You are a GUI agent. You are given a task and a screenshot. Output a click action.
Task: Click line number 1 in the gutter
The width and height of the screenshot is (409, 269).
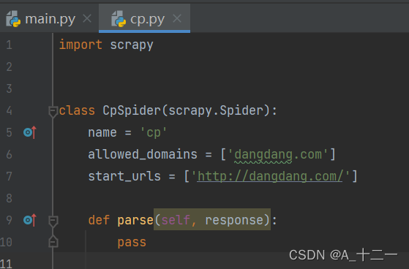[9, 45]
